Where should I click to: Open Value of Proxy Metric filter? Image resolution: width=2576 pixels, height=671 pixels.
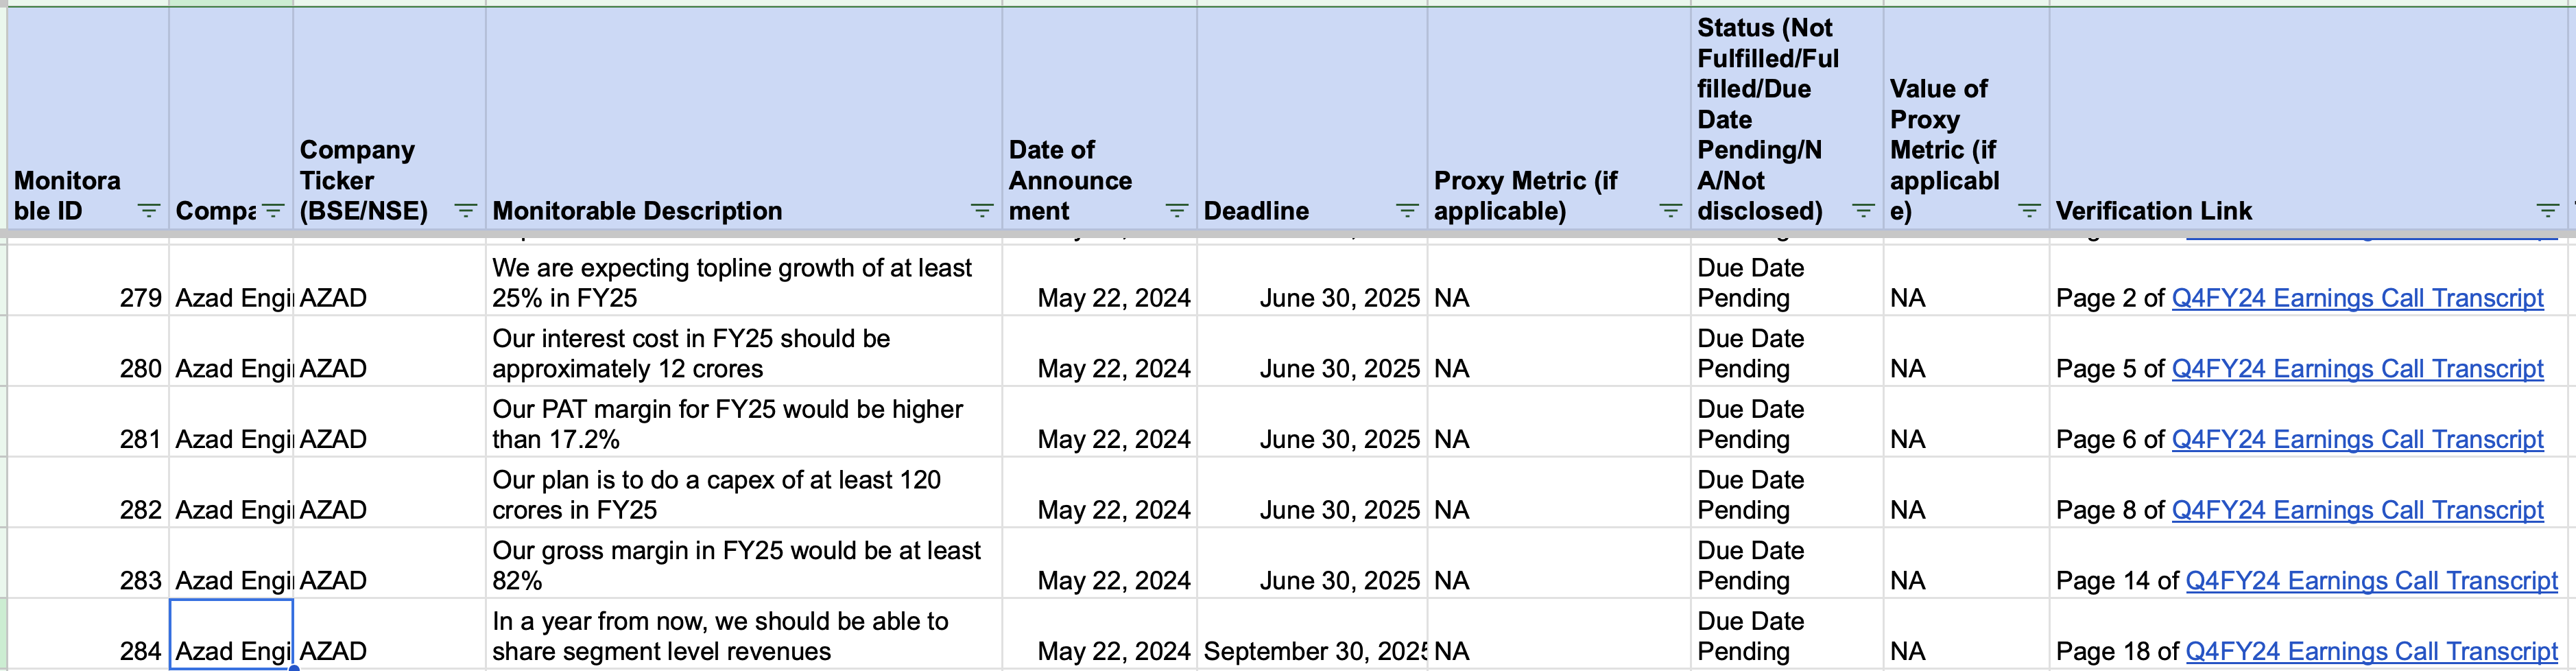[2029, 211]
